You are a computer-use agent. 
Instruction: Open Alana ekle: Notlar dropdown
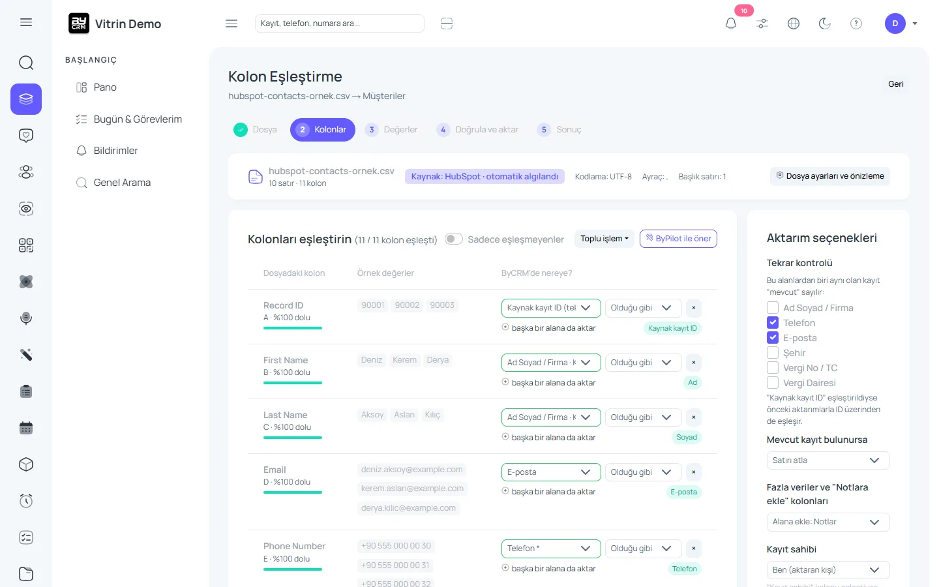tap(828, 522)
